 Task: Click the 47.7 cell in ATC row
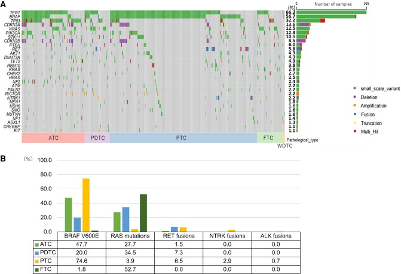point(81,244)
